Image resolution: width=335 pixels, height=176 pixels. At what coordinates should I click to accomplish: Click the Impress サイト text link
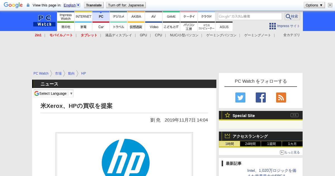(289, 26)
